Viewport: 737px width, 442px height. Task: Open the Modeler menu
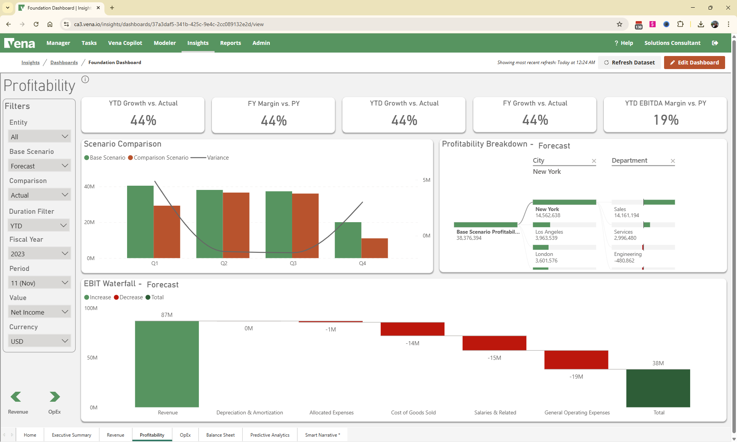pos(165,43)
